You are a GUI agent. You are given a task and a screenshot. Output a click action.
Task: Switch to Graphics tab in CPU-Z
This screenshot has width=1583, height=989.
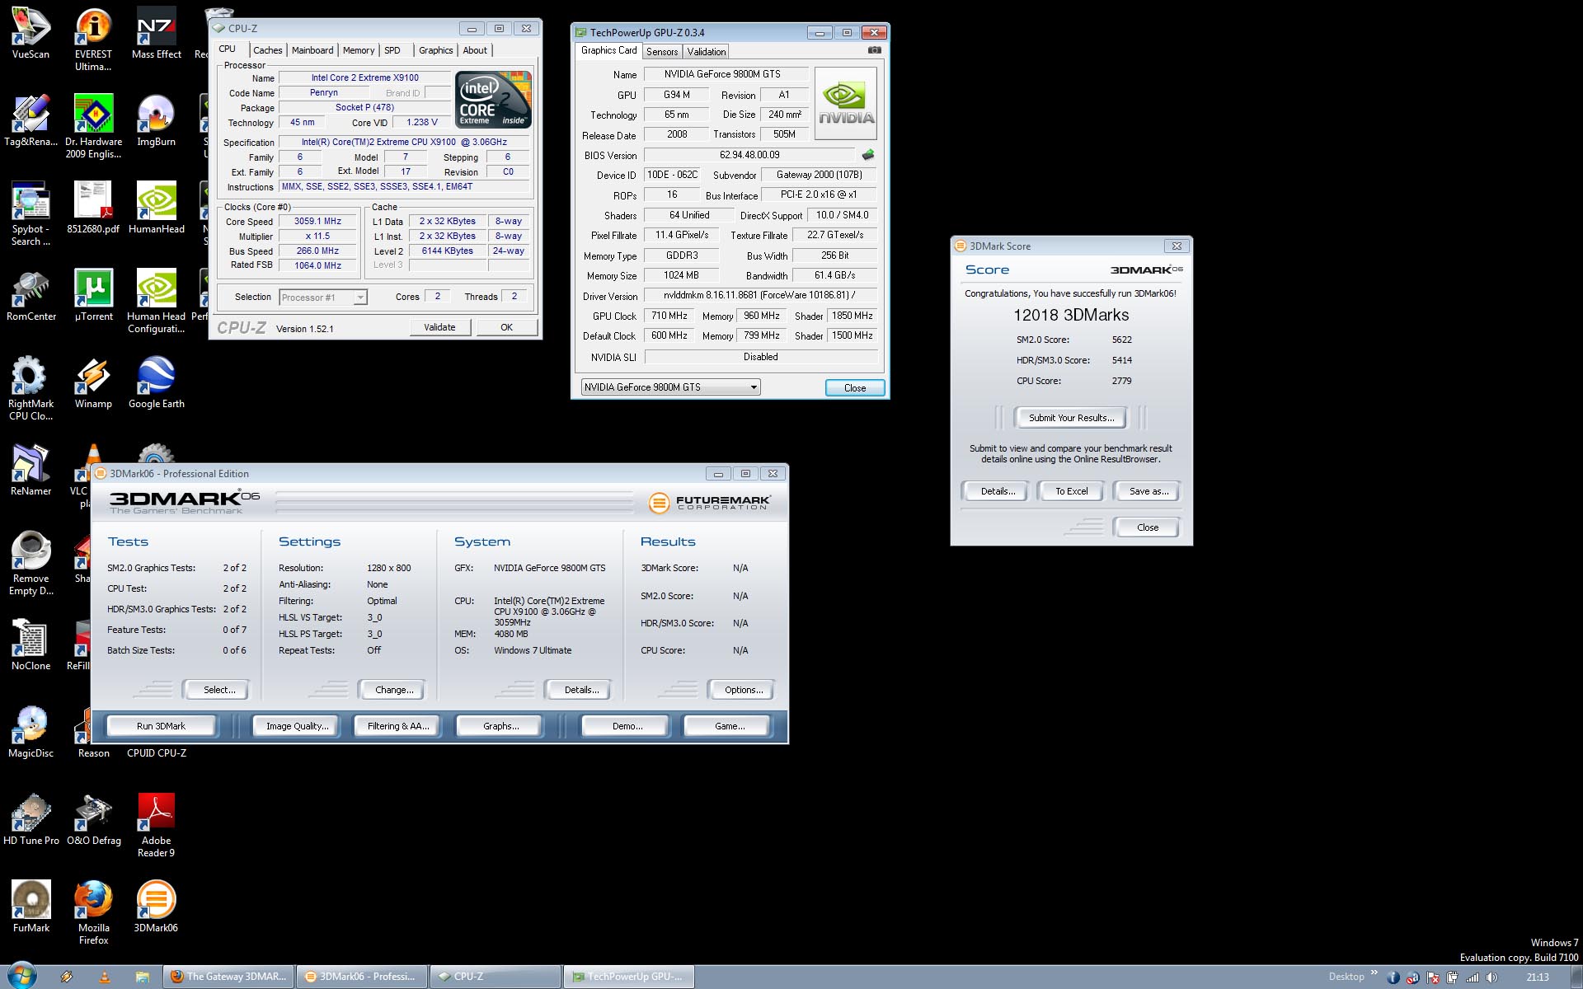pyautogui.click(x=435, y=50)
